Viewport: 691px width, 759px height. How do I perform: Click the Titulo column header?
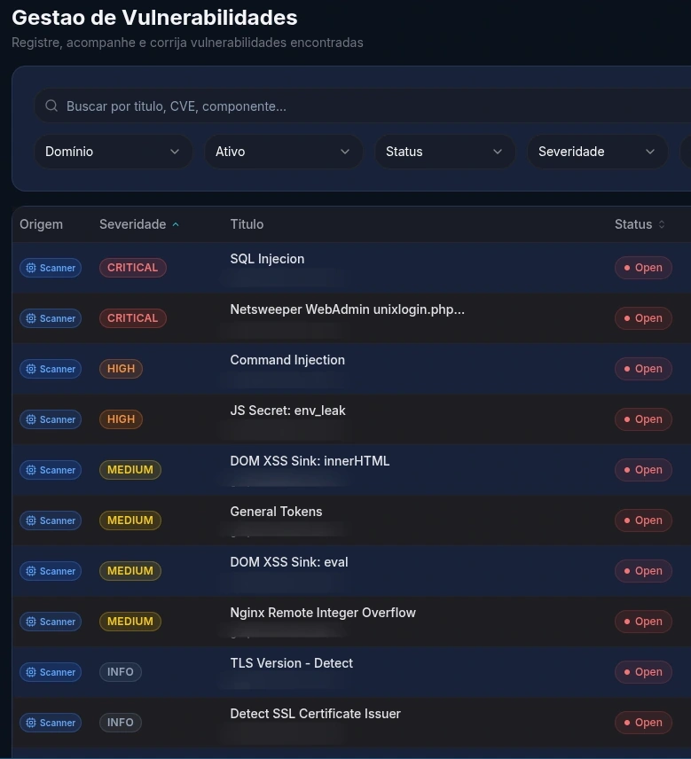[x=247, y=224]
